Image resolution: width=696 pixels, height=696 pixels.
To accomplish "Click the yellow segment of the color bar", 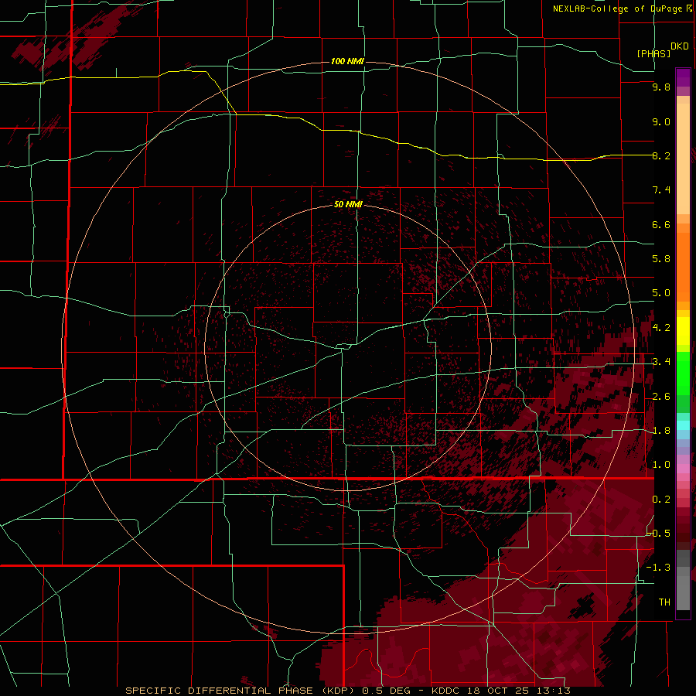I will (683, 331).
